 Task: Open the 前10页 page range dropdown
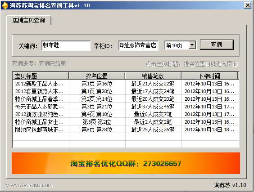192,45
